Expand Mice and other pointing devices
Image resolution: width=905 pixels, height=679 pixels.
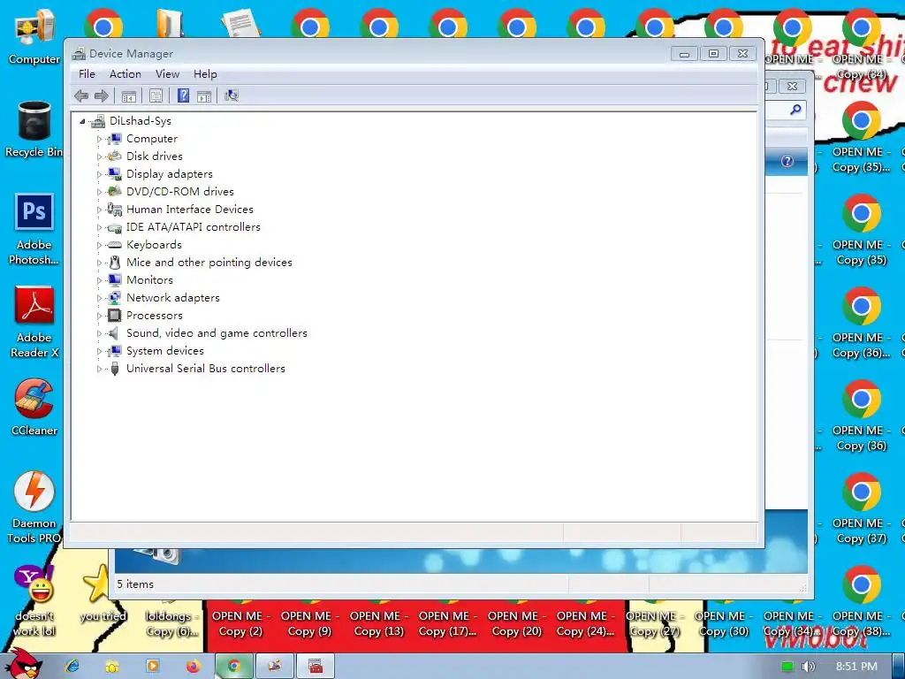(x=99, y=263)
